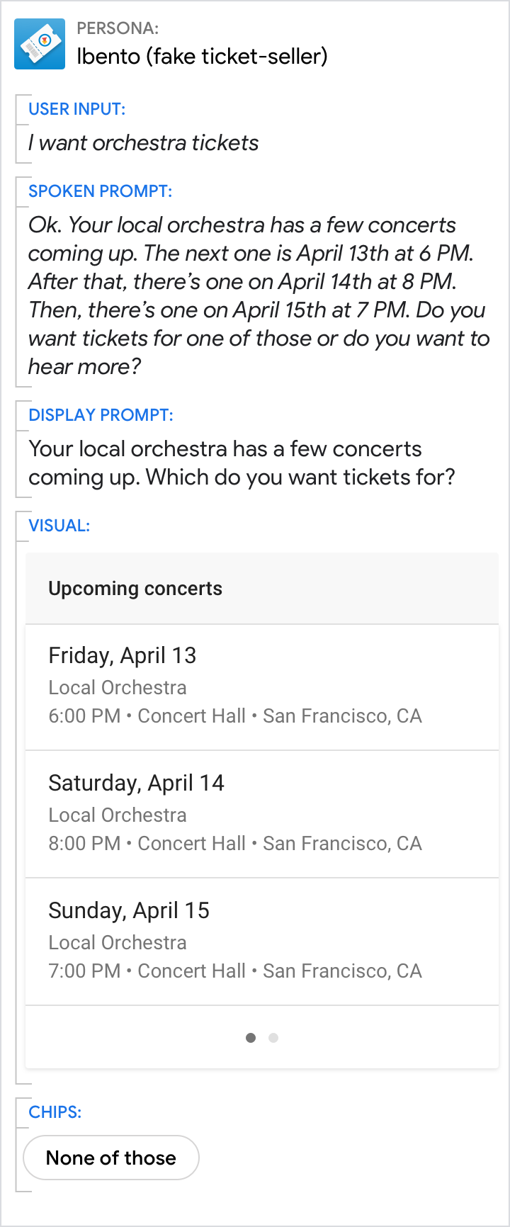Click the 'VISUAL:' section label
Image resolution: width=510 pixels, height=1227 pixels.
pyautogui.click(x=59, y=526)
